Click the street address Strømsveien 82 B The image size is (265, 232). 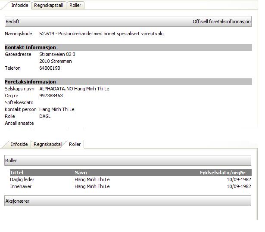(57, 54)
